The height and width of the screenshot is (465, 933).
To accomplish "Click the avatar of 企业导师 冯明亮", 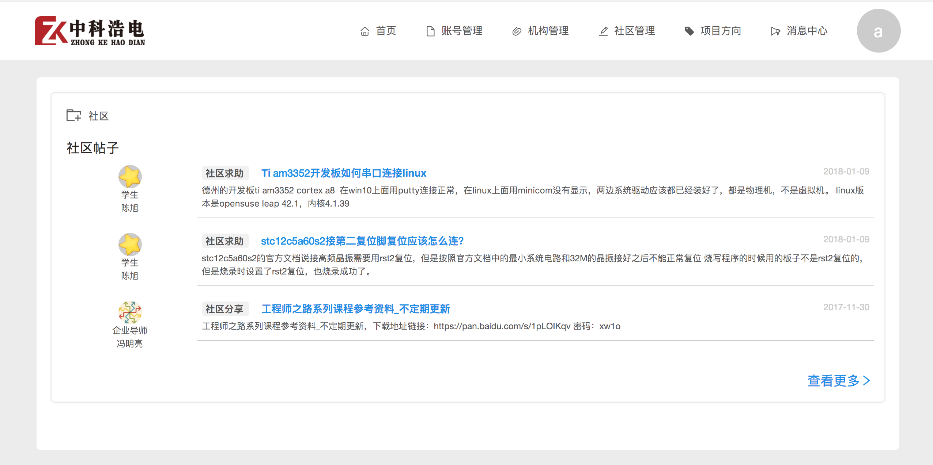I will [130, 312].
